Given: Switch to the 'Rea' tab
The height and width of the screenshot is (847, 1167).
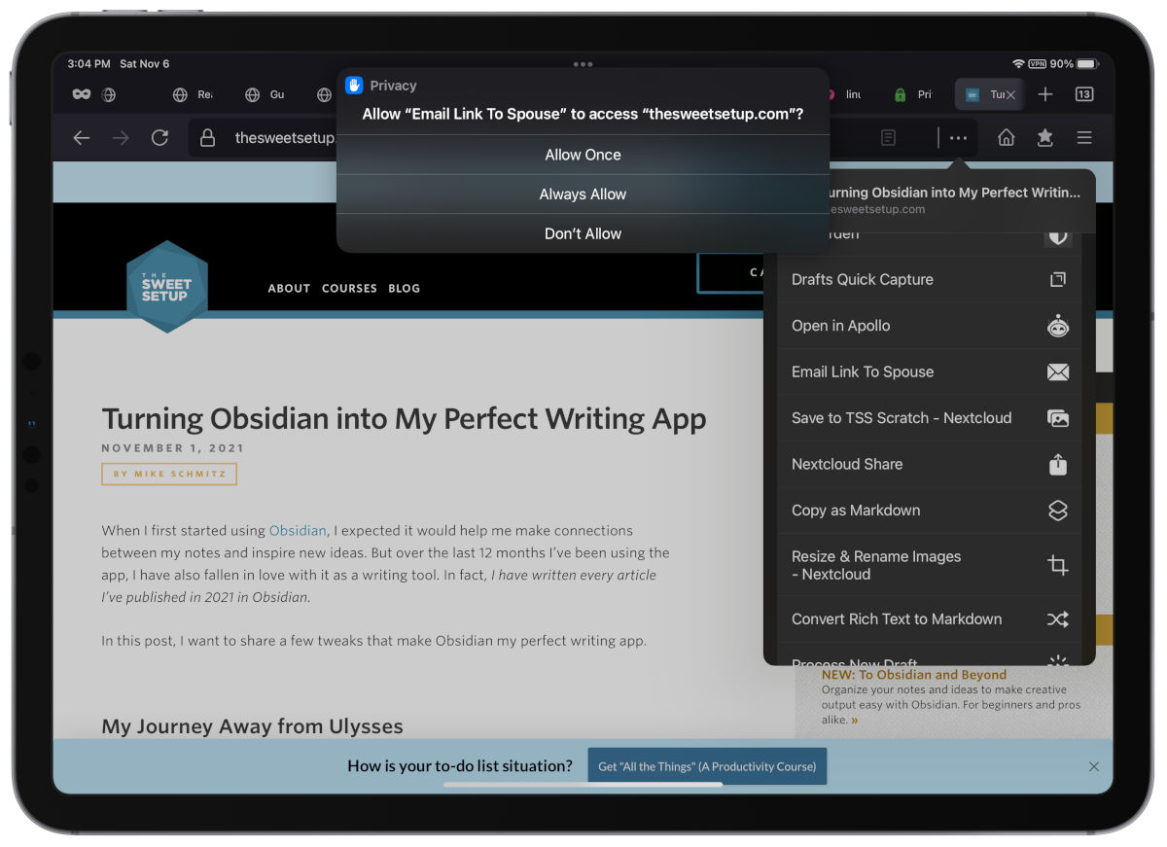Looking at the screenshot, I should point(192,94).
